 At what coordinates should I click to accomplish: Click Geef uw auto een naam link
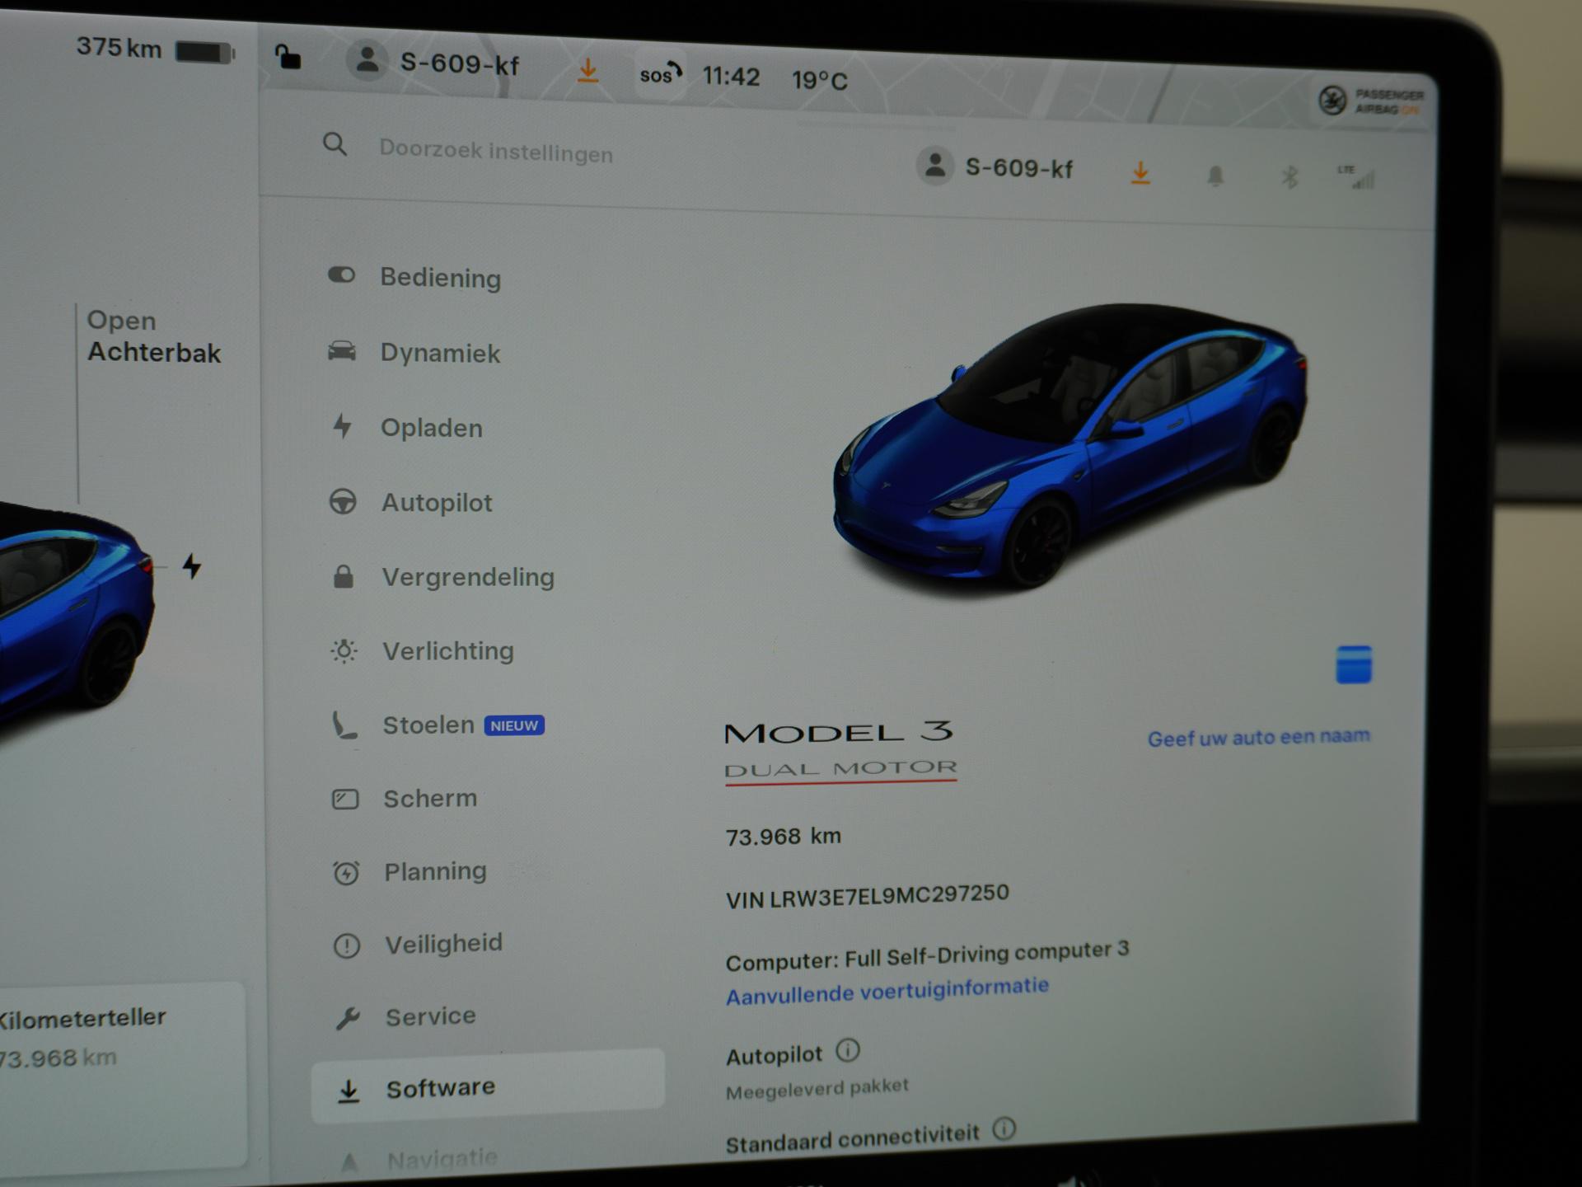[1259, 737]
